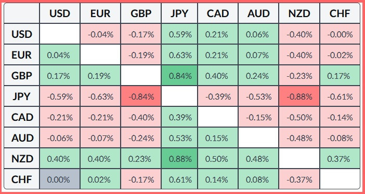365x194 pixels.
Task: Click the EUR/JPY 0.63% cell
Action: (179, 55)
